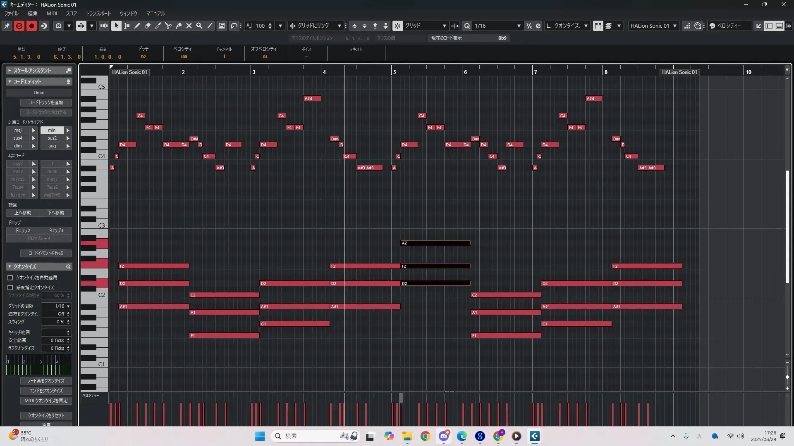Enable クオンタイズを自動適用 checkbox

(10, 278)
